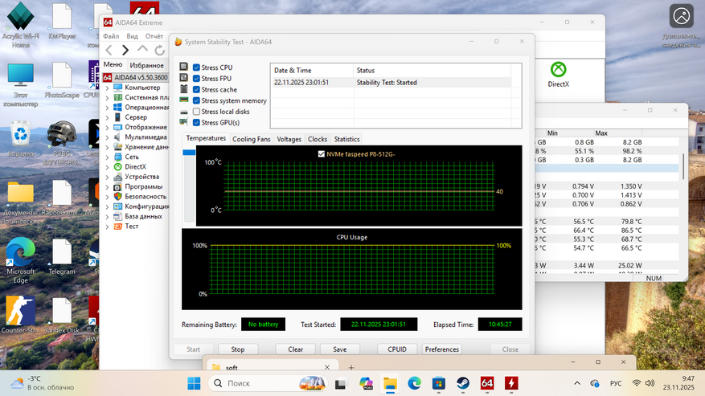Select the Сервер tree node
The height and width of the screenshot is (396, 705).
point(136,116)
